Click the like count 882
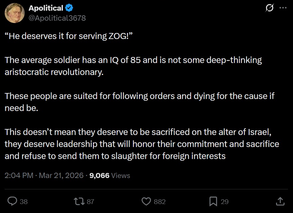Screen dimensions: 293x213 coord(159,202)
